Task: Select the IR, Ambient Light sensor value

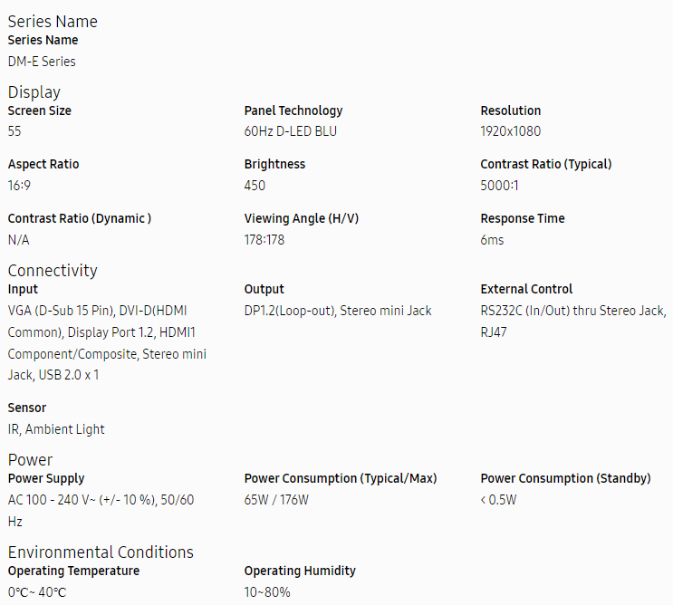Action: coord(56,429)
